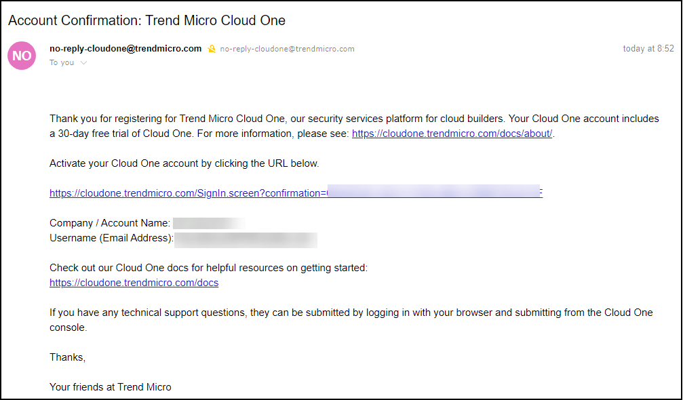Image resolution: width=683 pixels, height=400 pixels.
Task: Open the SignIn.screen confirmation activation link
Action: pyautogui.click(x=296, y=193)
